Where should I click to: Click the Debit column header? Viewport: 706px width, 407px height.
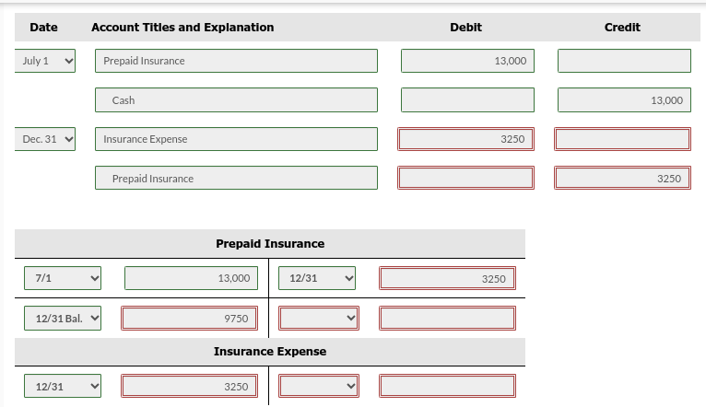[x=466, y=28]
